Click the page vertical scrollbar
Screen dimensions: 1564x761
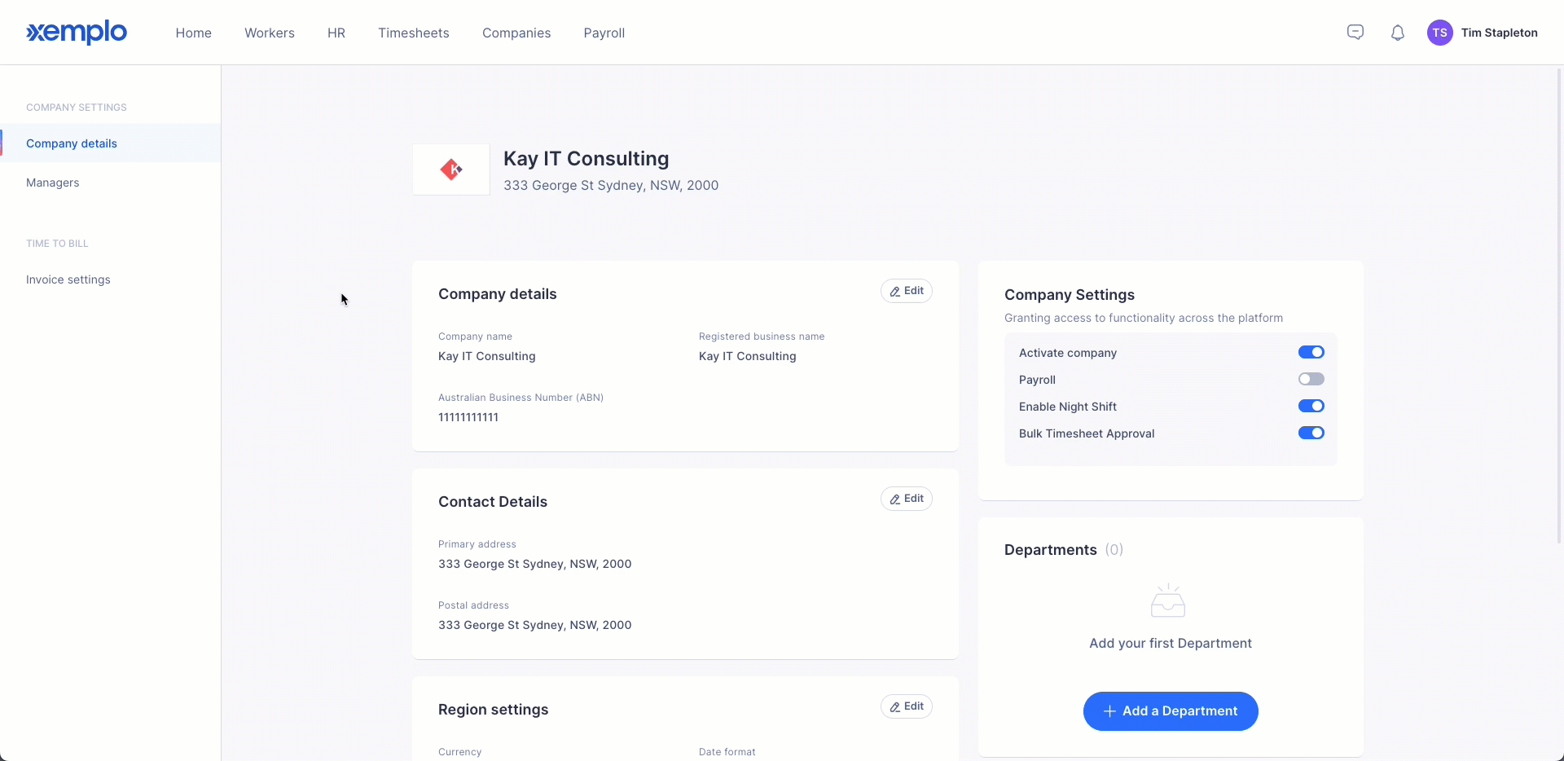coord(1559,306)
